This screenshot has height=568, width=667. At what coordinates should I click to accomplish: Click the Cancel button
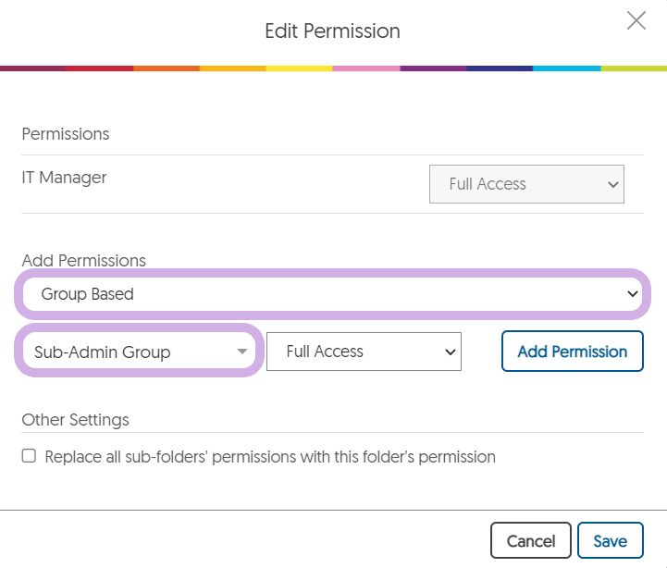coord(530,540)
